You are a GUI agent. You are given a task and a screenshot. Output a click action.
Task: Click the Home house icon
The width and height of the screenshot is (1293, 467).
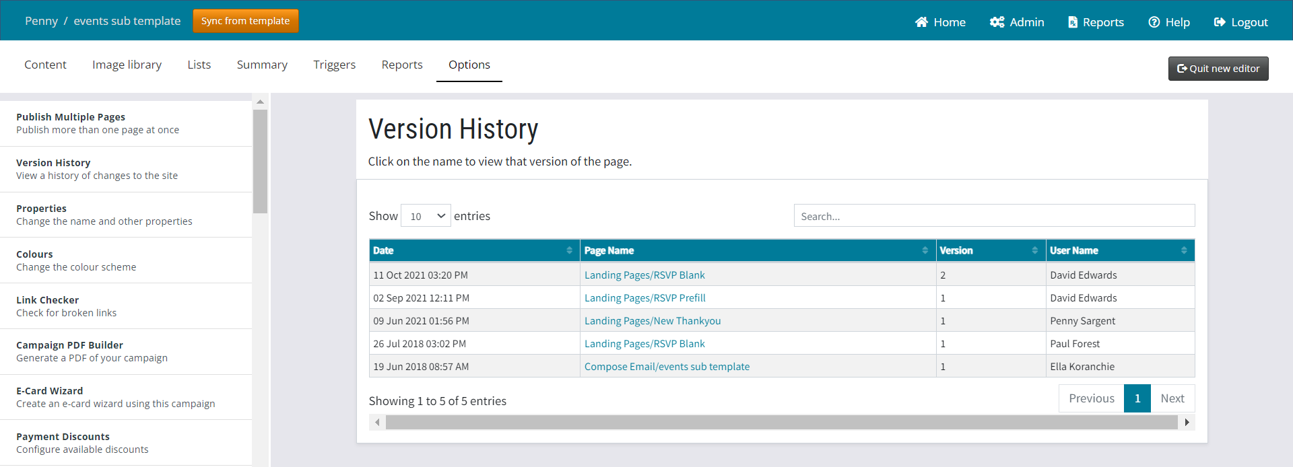coord(921,22)
